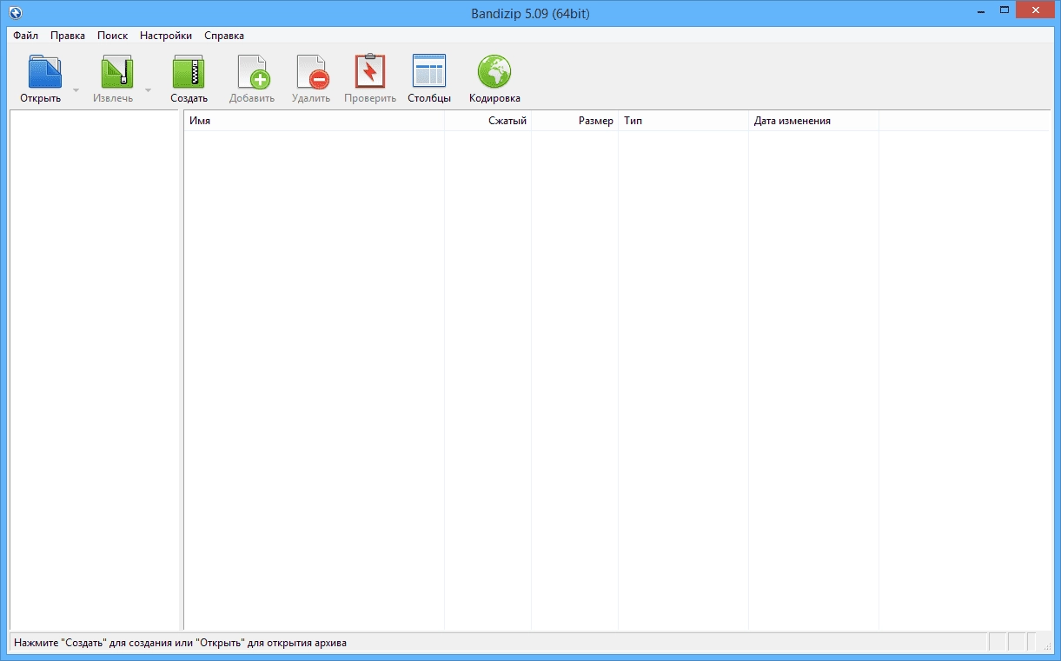Sort by the Размер column header
The width and height of the screenshot is (1061, 661).
[x=574, y=121]
